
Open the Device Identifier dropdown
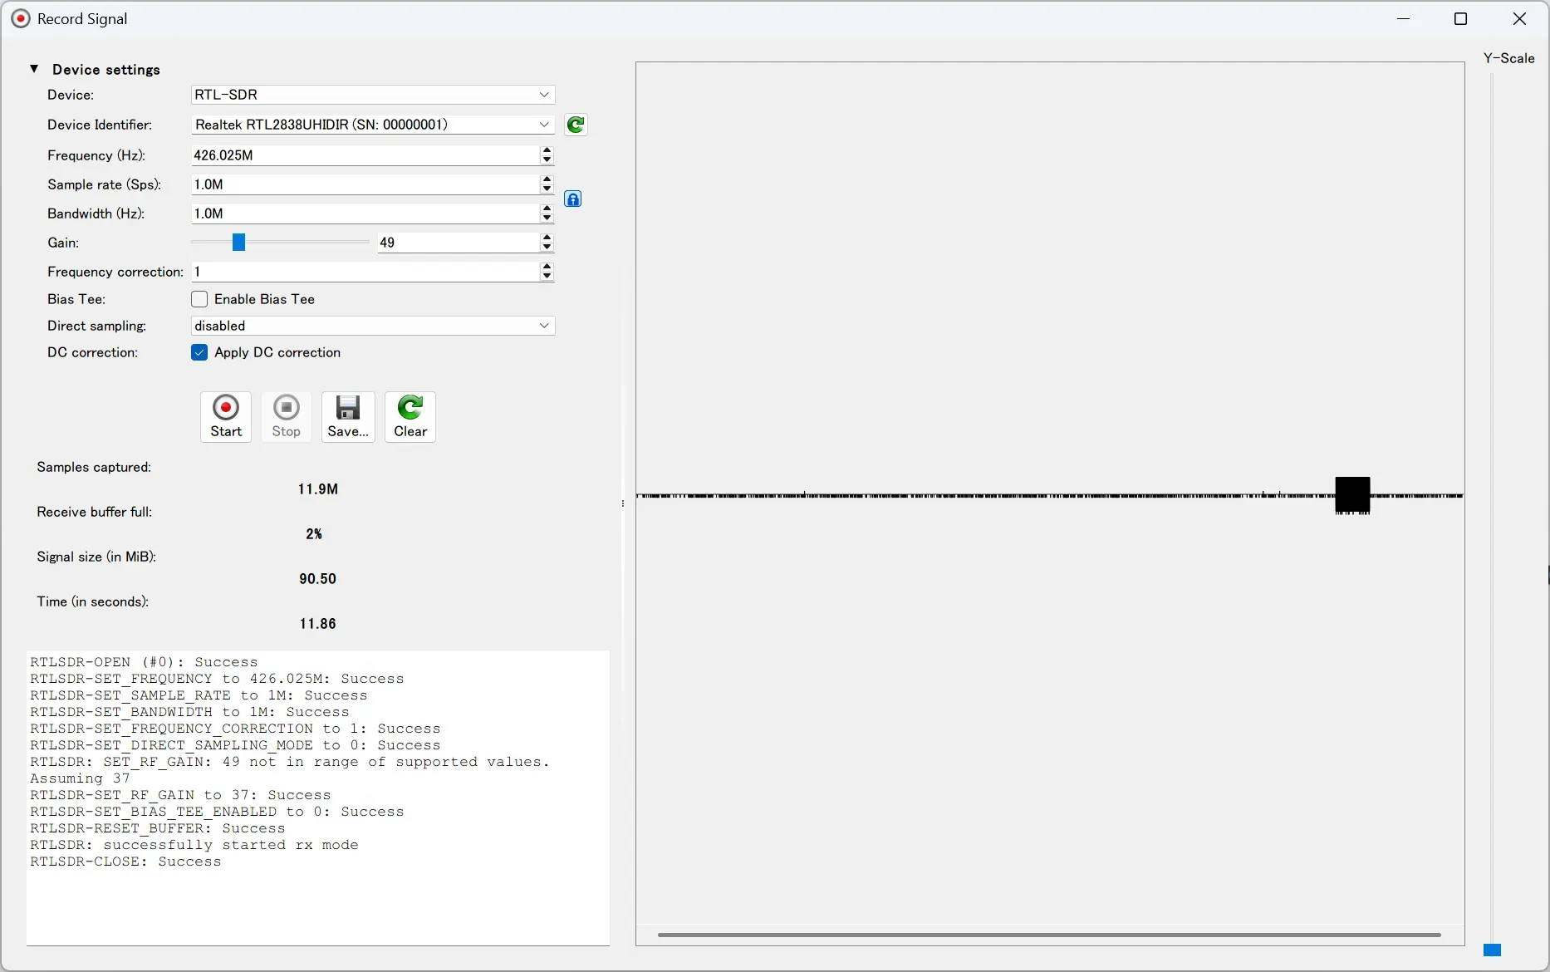click(372, 125)
